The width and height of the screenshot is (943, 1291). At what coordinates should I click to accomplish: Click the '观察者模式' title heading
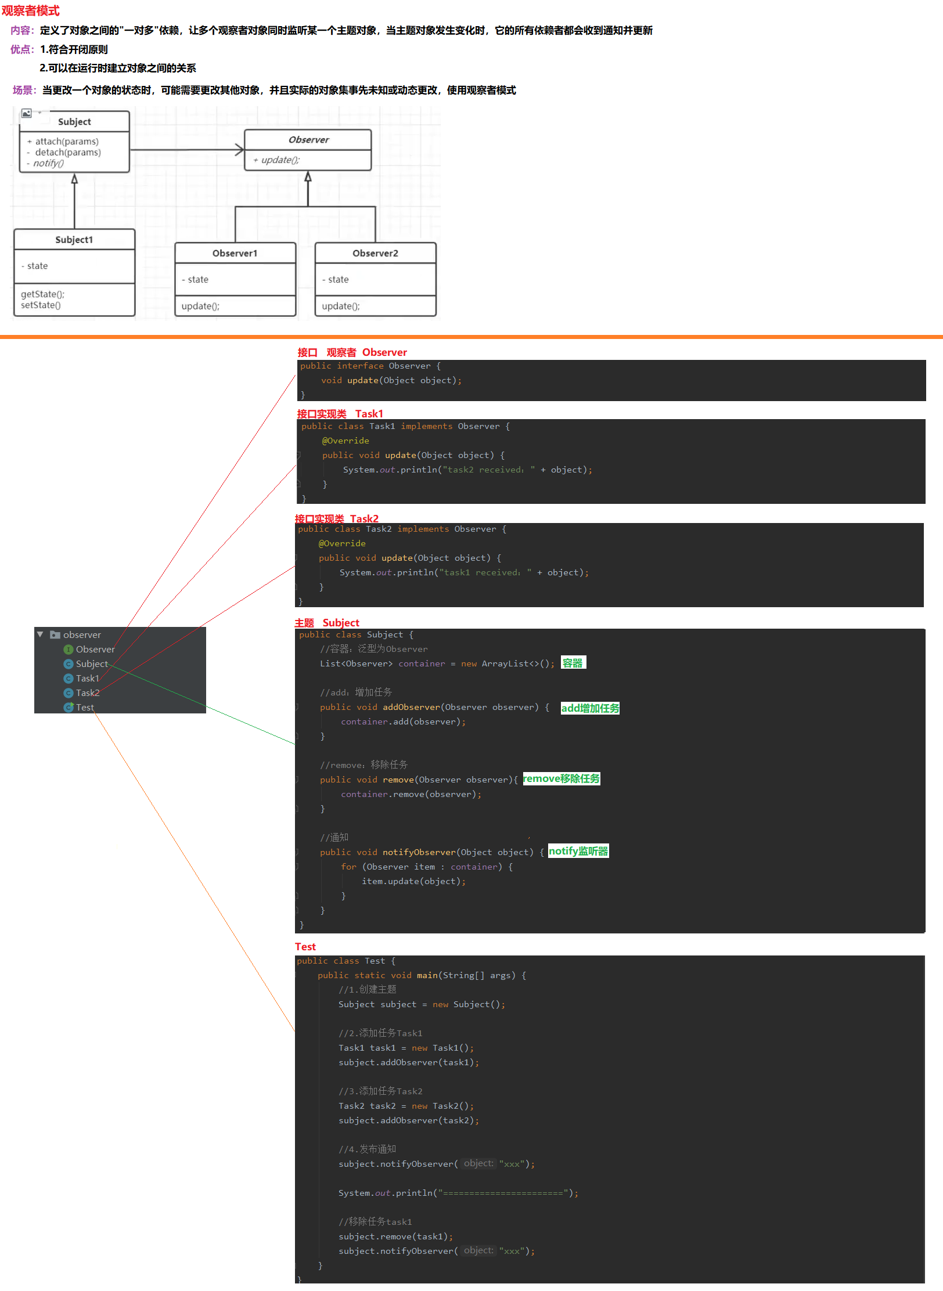[31, 11]
